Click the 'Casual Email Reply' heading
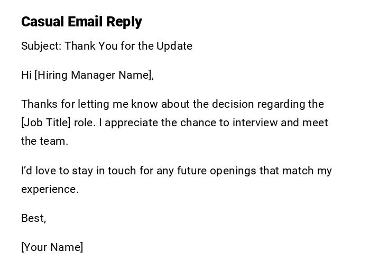The height and width of the screenshot is (280, 370). [x=81, y=22]
